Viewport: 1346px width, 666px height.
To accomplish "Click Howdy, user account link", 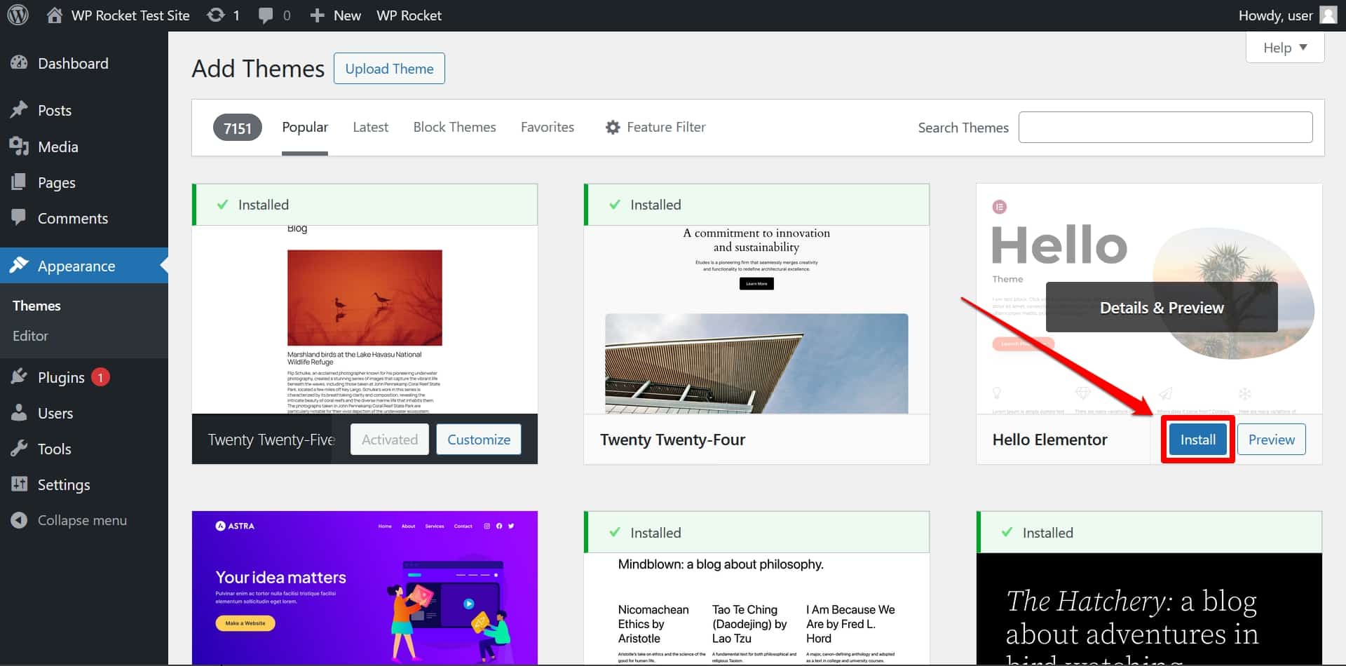I will pyautogui.click(x=1275, y=15).
